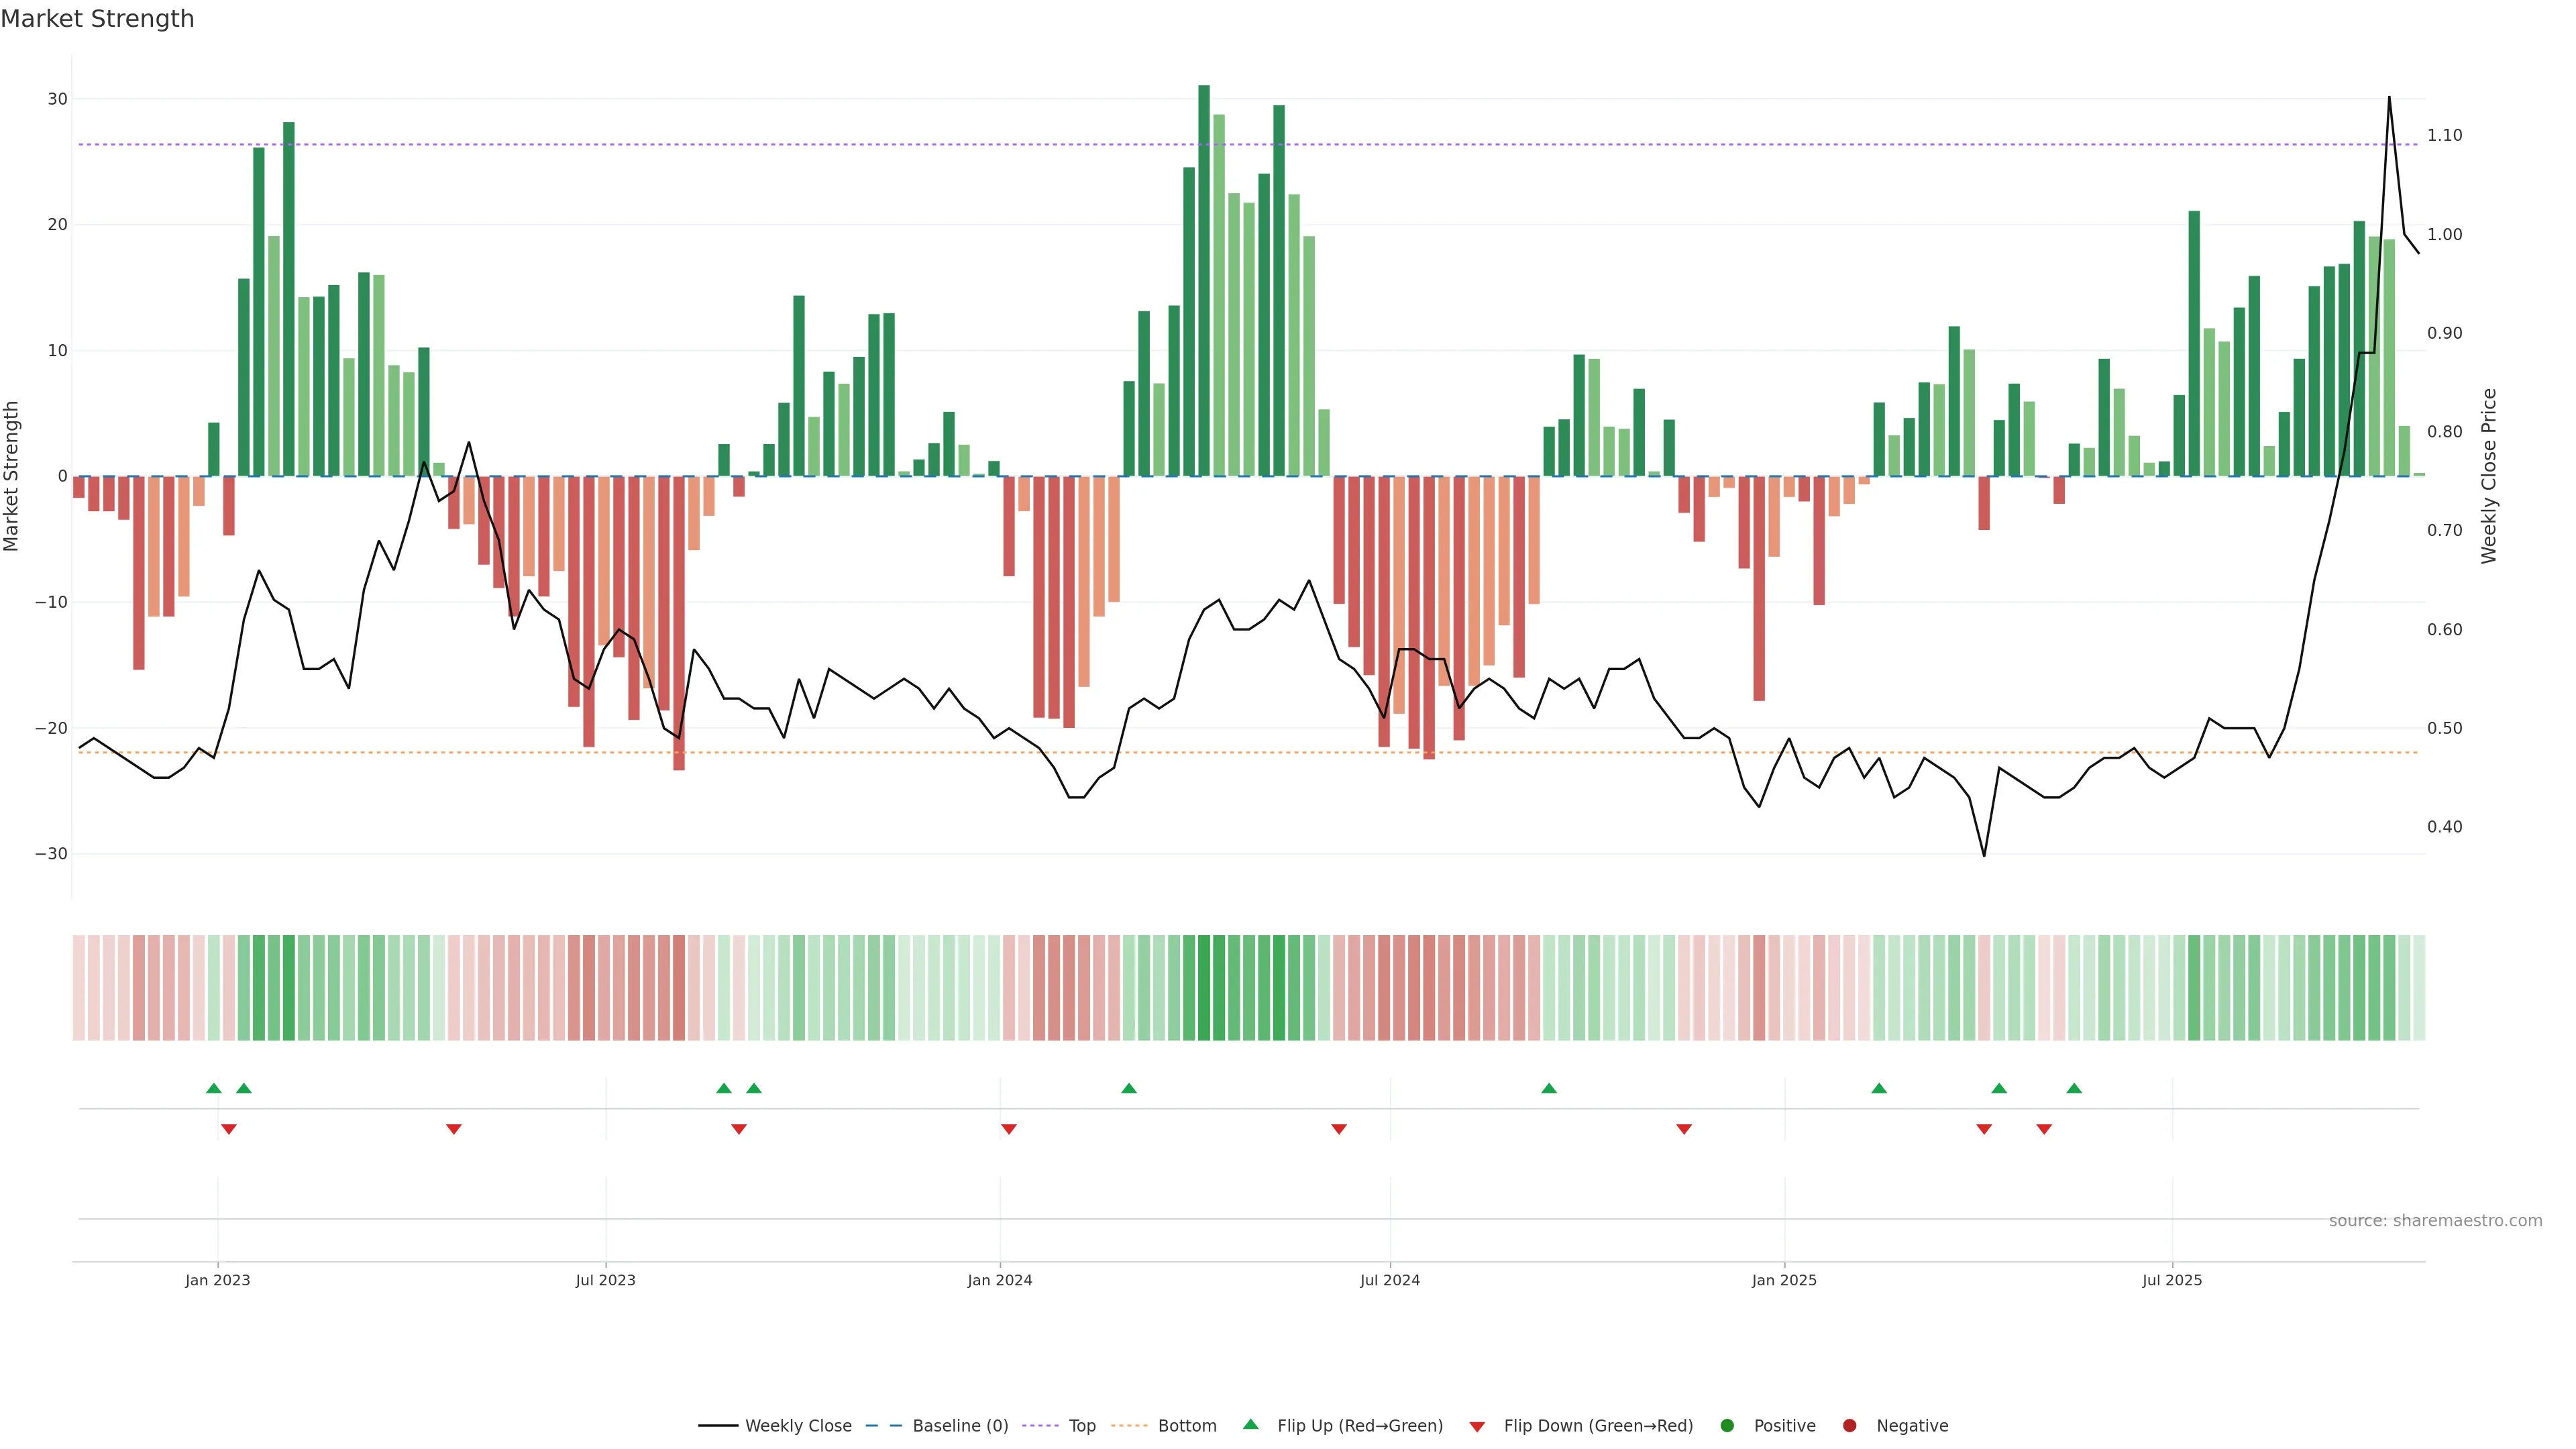This screenshot has height=1449, width=2576.
Task: Click the green Positive circle in legend
Action: click(x=1727, y=1426)
